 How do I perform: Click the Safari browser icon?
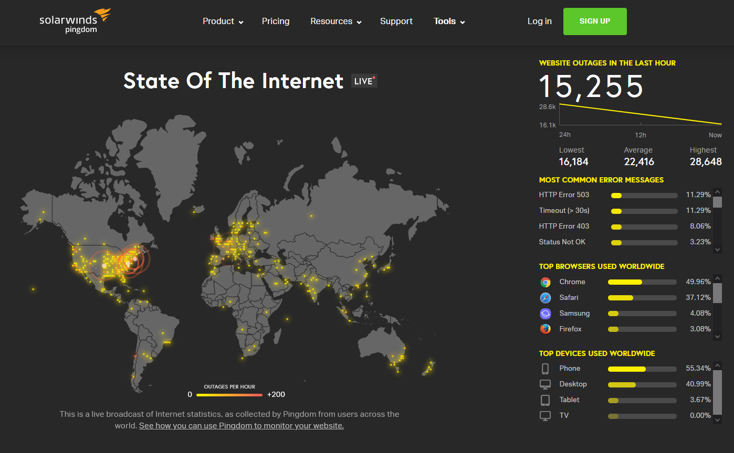(x=546, y=298)
